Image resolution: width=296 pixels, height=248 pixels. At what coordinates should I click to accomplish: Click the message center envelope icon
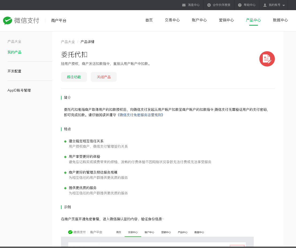[x=184, y=5]
